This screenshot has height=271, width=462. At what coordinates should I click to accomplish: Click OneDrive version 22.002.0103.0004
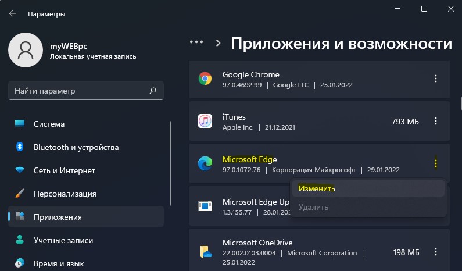click(249, 253)
